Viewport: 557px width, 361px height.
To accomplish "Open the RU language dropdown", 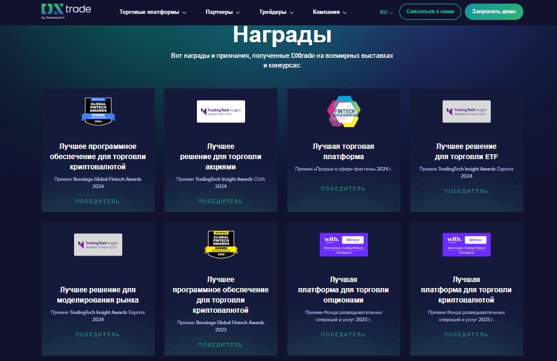I will (x=386, y=12).
